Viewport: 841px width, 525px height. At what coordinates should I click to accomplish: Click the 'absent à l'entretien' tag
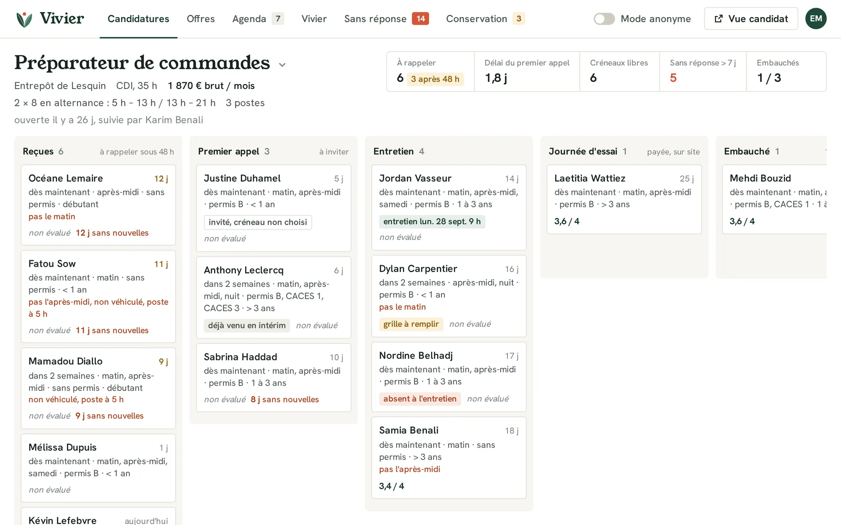click(420, 399)
